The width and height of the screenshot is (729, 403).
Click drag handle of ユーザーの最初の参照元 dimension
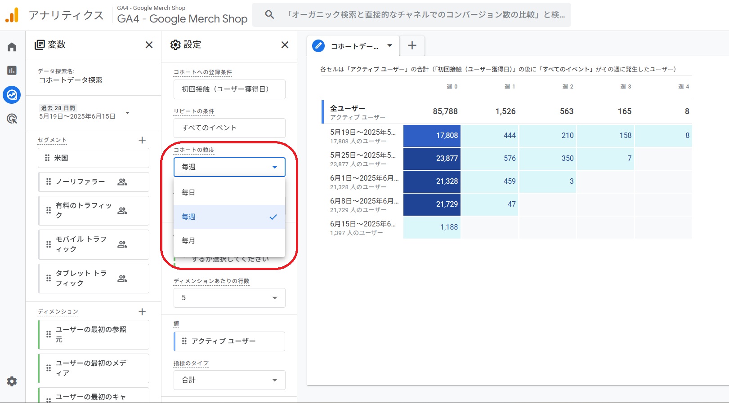pyautogui.click(x=49, y=334)
